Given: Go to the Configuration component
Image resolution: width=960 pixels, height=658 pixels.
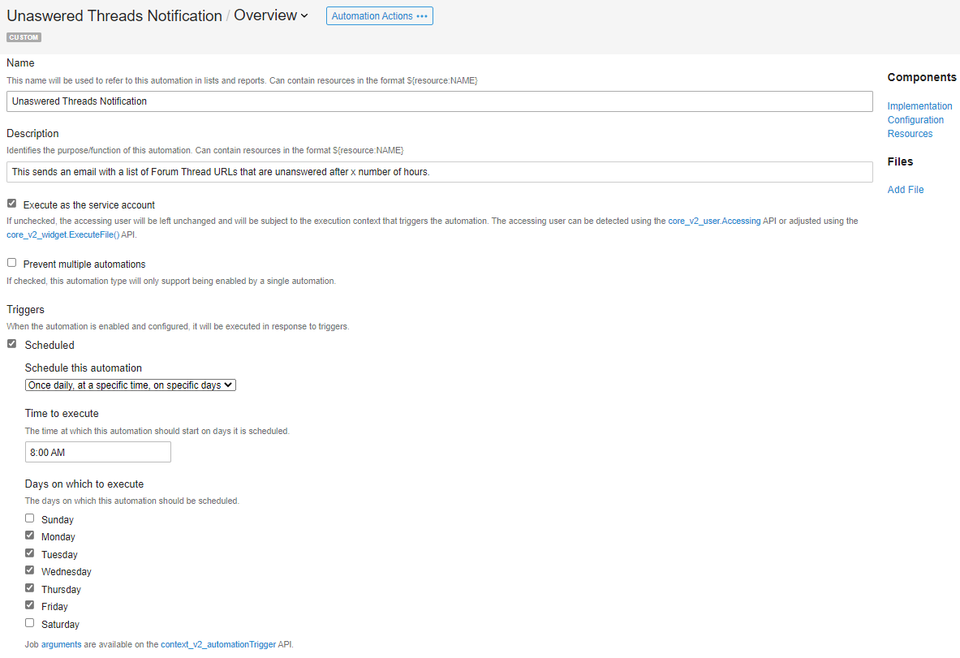Looking at the screenshot, I should click(x=915, y=120).
